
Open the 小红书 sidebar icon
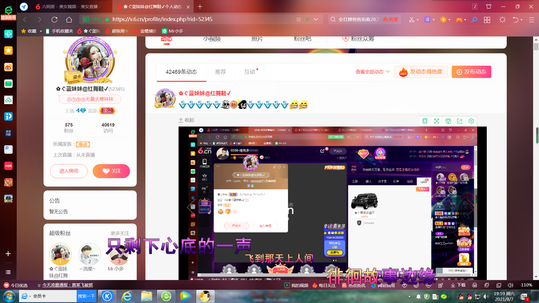[x=8, y=166]
